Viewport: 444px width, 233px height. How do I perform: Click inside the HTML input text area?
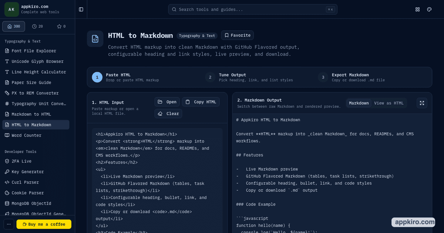point(157,180)
